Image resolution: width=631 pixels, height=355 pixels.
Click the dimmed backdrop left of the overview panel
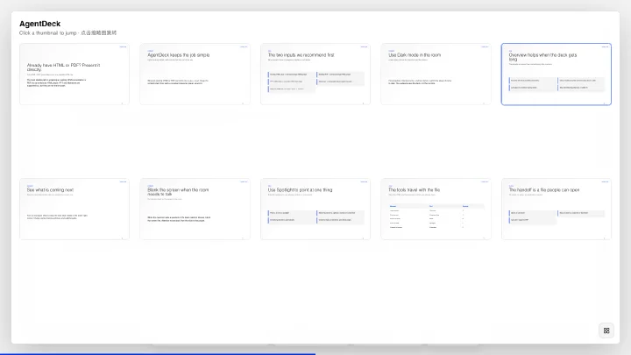click(5, 177)
